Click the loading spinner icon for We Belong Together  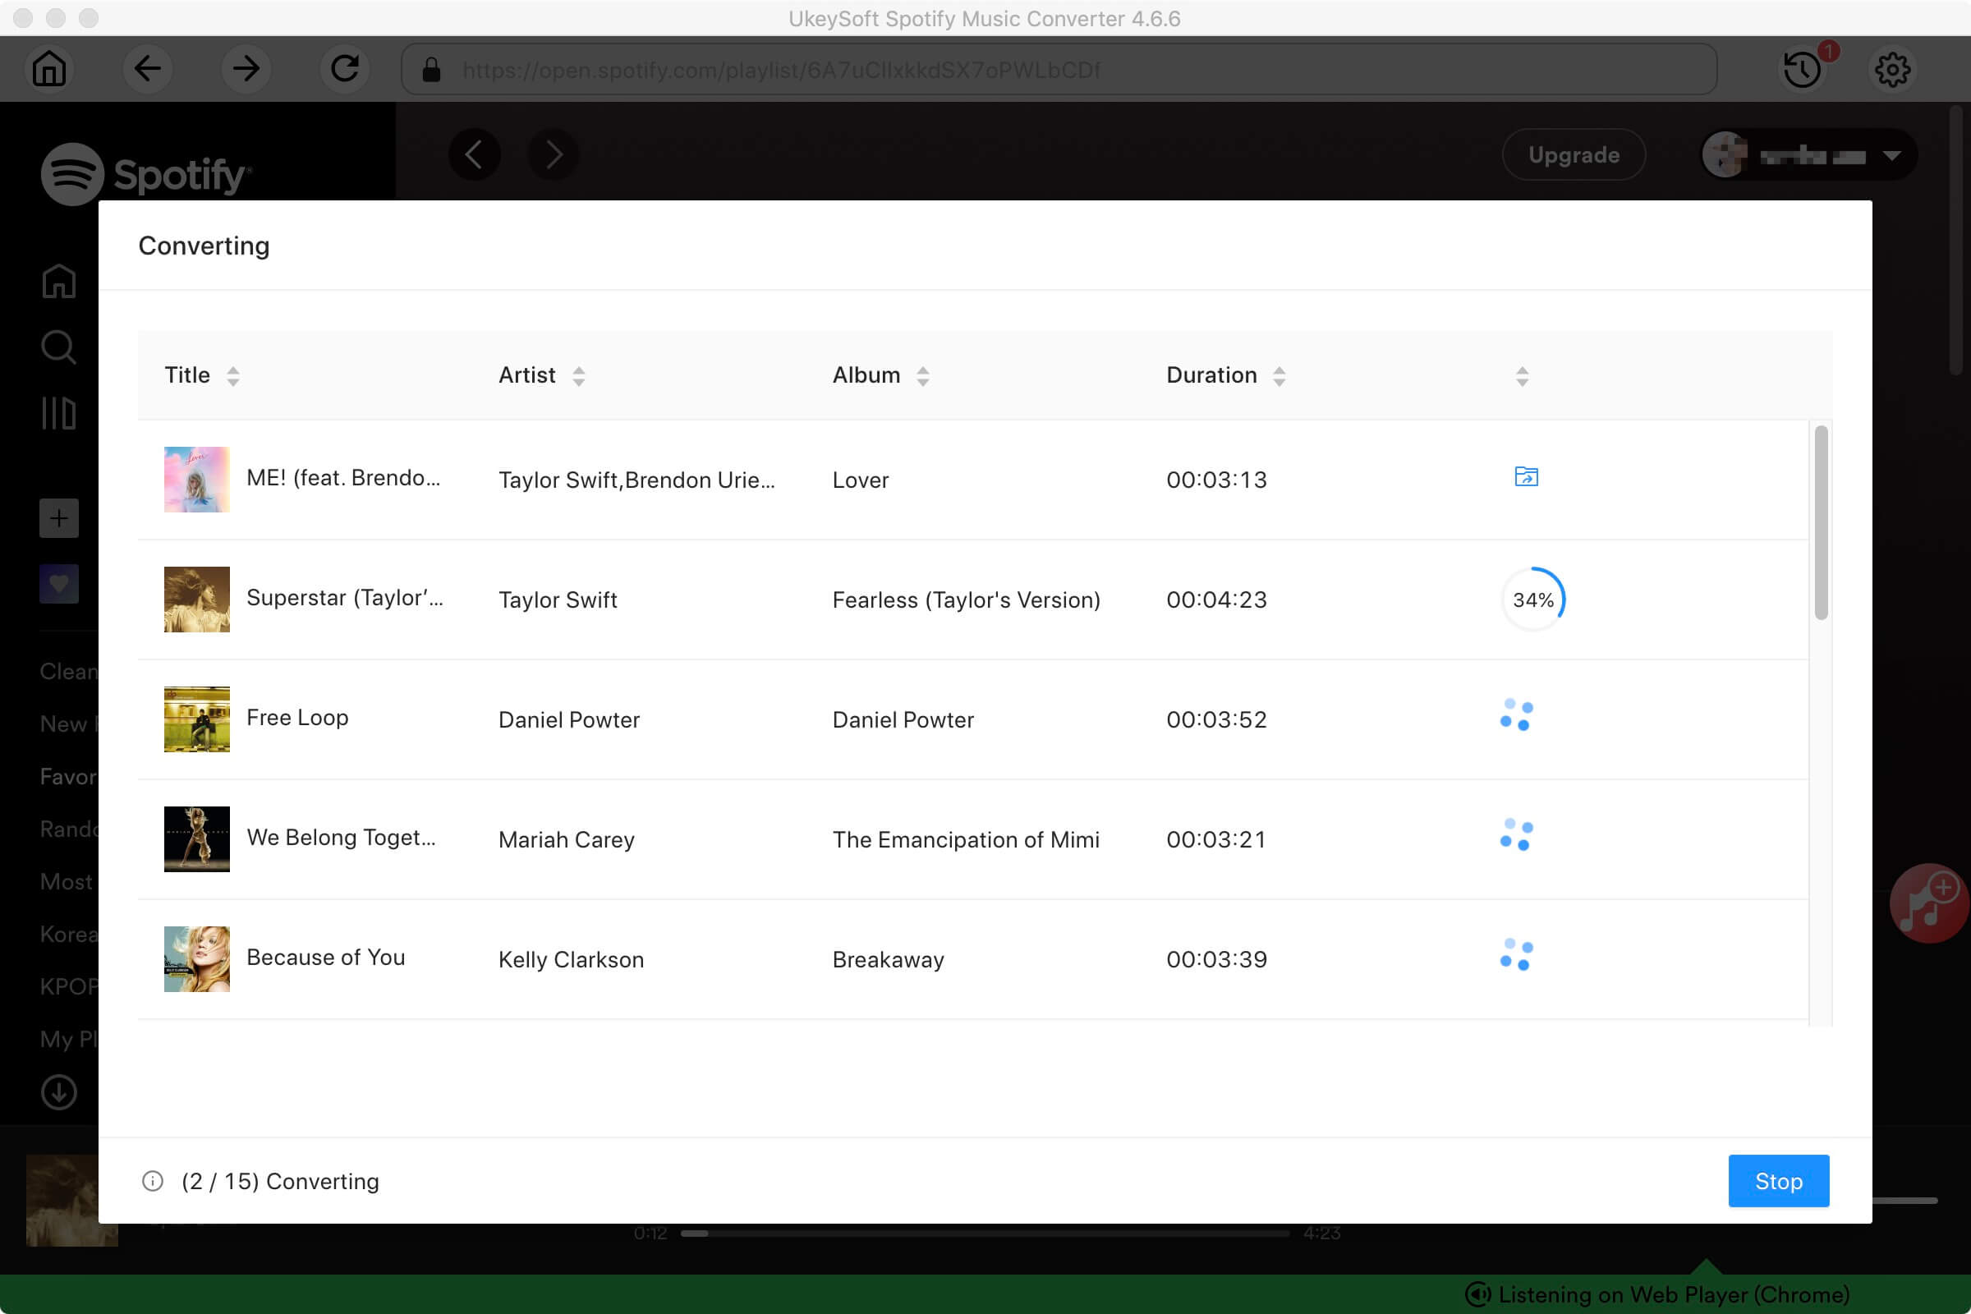tap(1516, 836)
